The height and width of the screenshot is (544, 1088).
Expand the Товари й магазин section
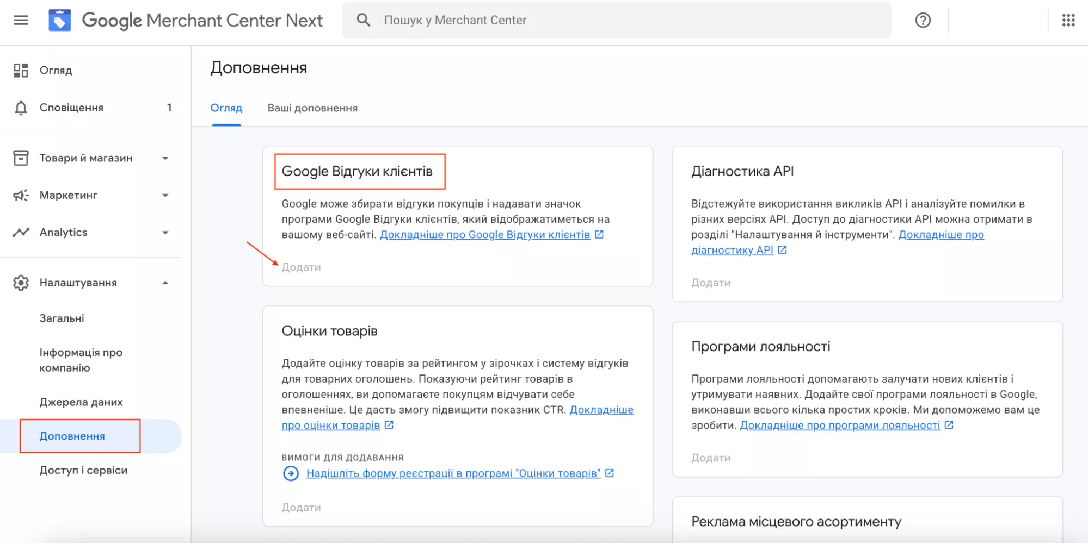point(165,159)
